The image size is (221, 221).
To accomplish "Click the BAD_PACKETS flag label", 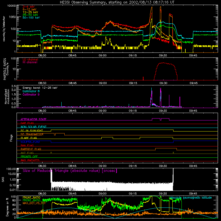I will pos(30,160).
